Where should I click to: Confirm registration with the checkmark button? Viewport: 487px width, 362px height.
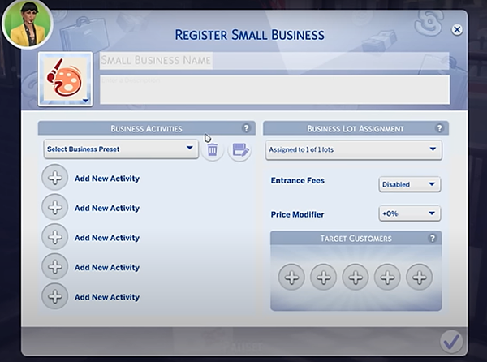tap(450, 341)
